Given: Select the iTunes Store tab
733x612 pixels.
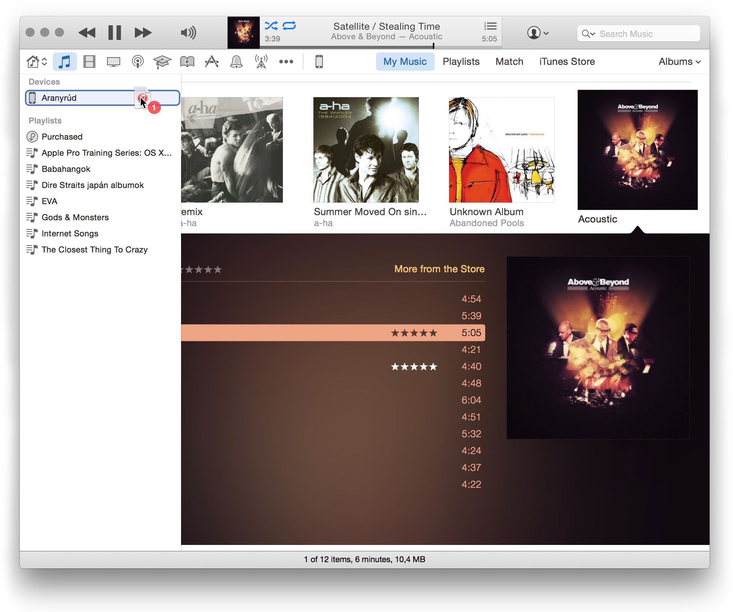Looking at the screenshot, I should 567,62.
